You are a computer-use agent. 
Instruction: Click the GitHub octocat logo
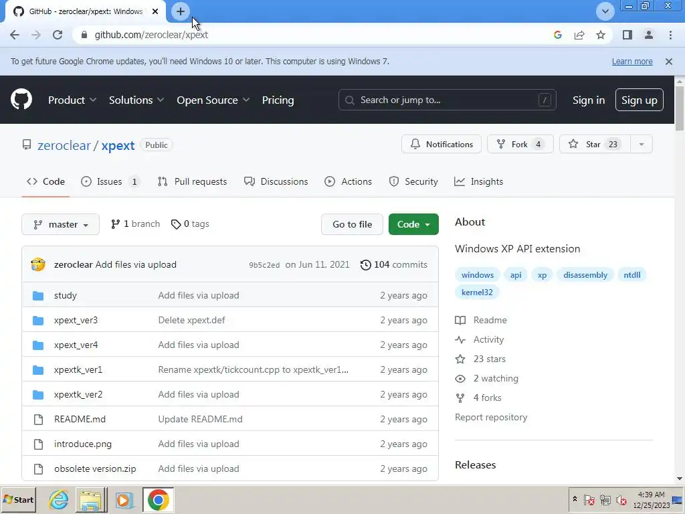pos(21,100)
